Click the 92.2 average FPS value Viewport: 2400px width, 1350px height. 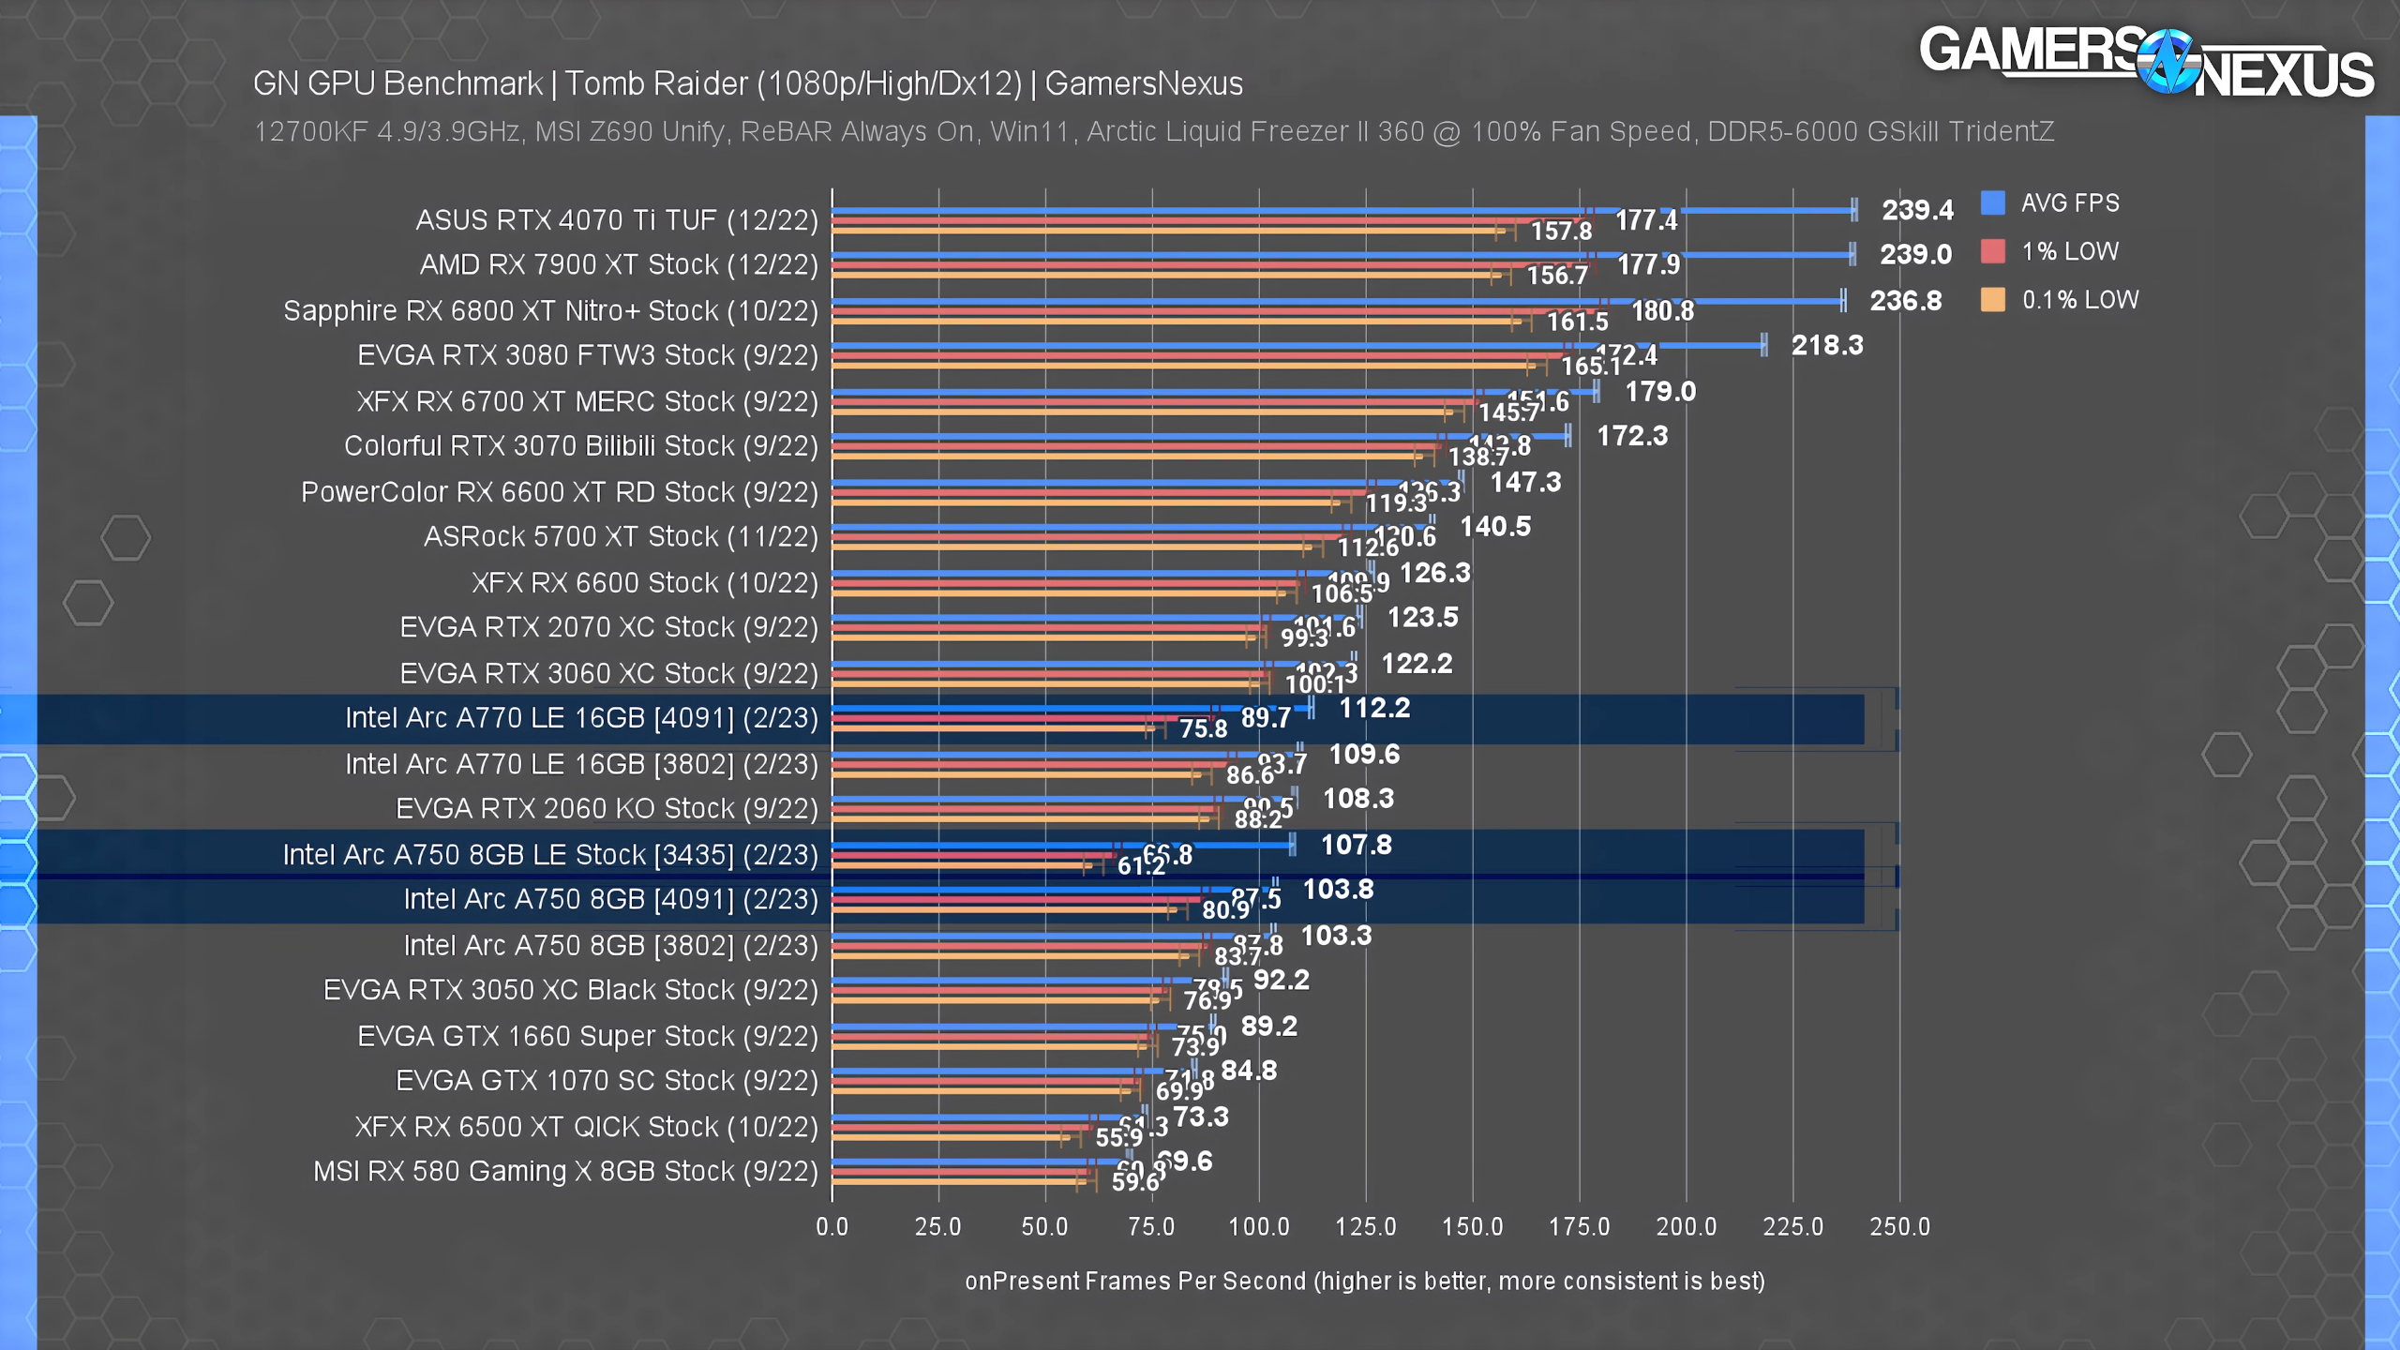[x=1282, y=981]
